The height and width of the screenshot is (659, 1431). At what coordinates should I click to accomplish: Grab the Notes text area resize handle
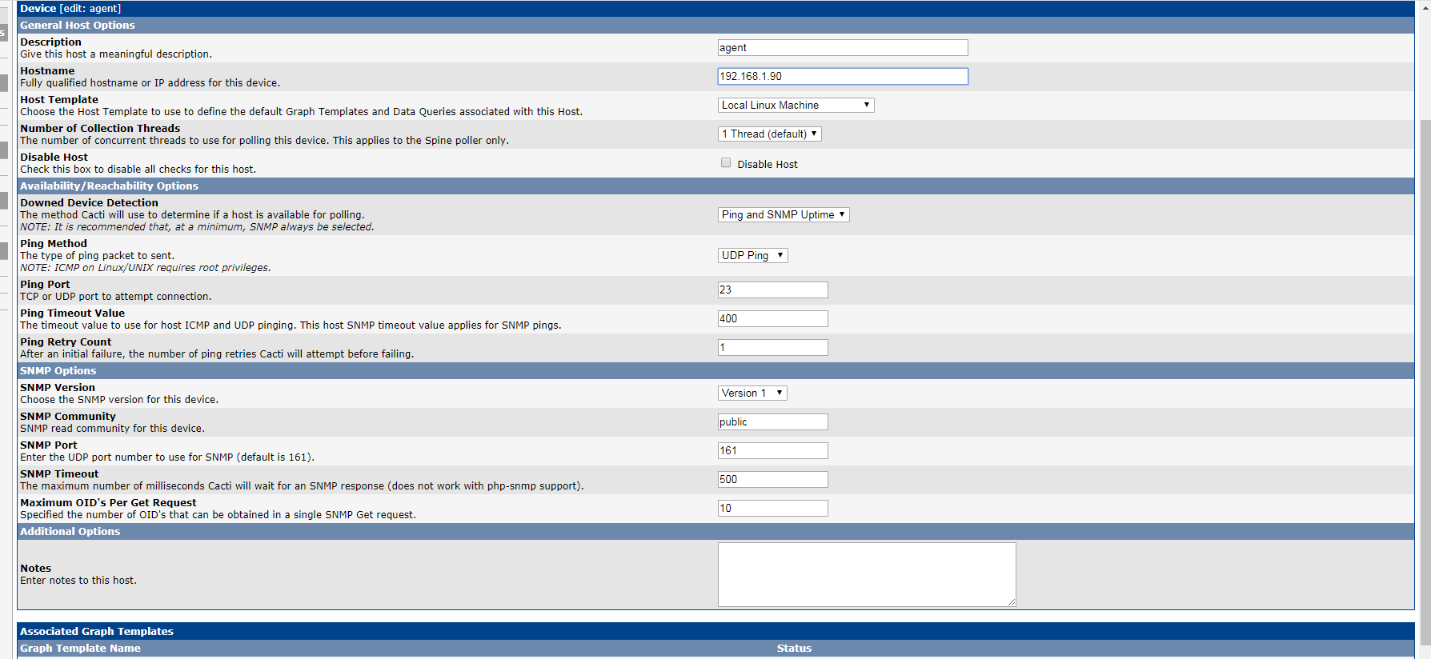point(1012,602)
